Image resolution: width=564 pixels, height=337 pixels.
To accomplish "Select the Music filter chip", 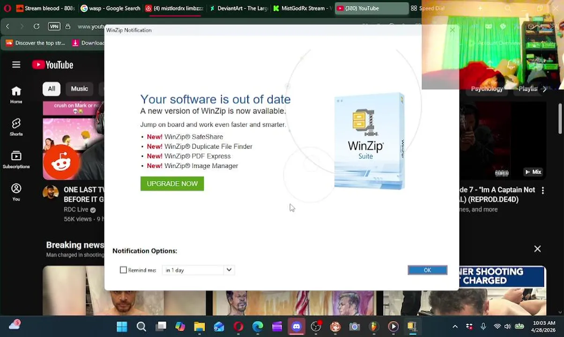I will (x=79, y=88).
